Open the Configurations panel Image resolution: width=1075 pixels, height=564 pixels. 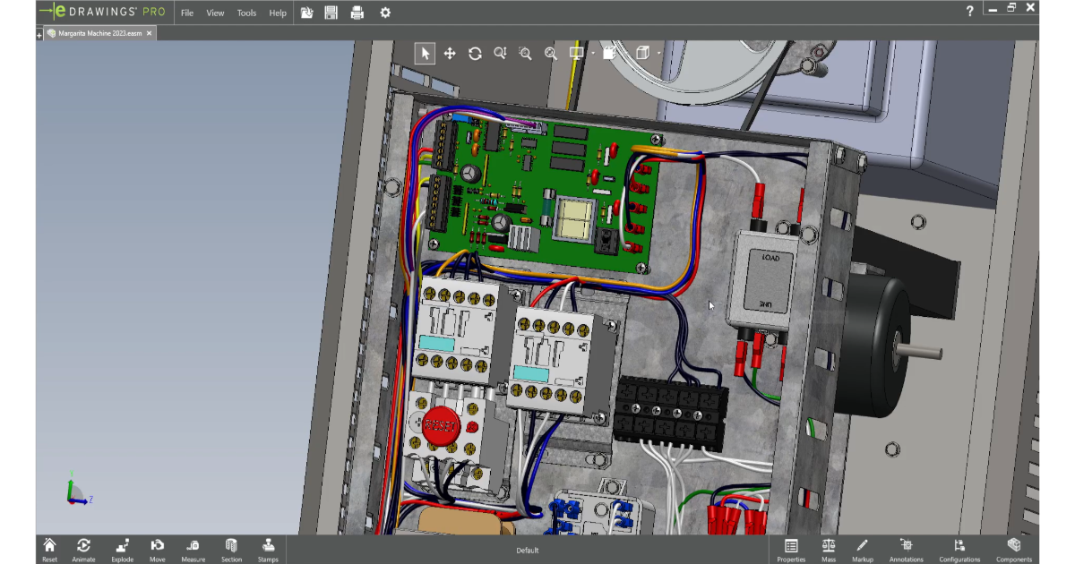click(959, 548)
